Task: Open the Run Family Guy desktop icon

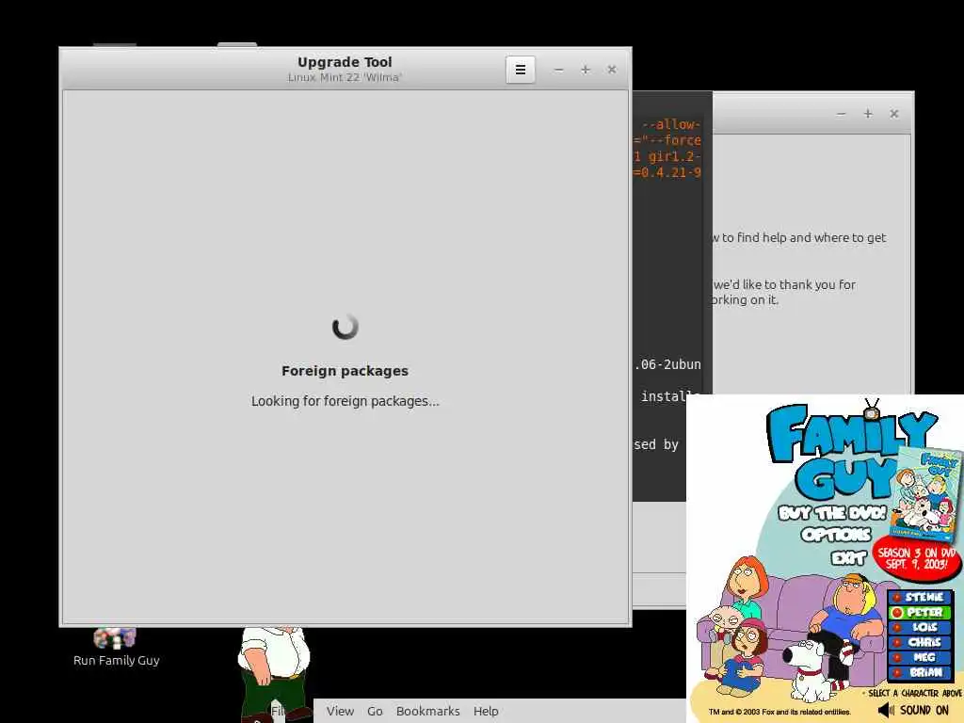Action: [116, 647]
